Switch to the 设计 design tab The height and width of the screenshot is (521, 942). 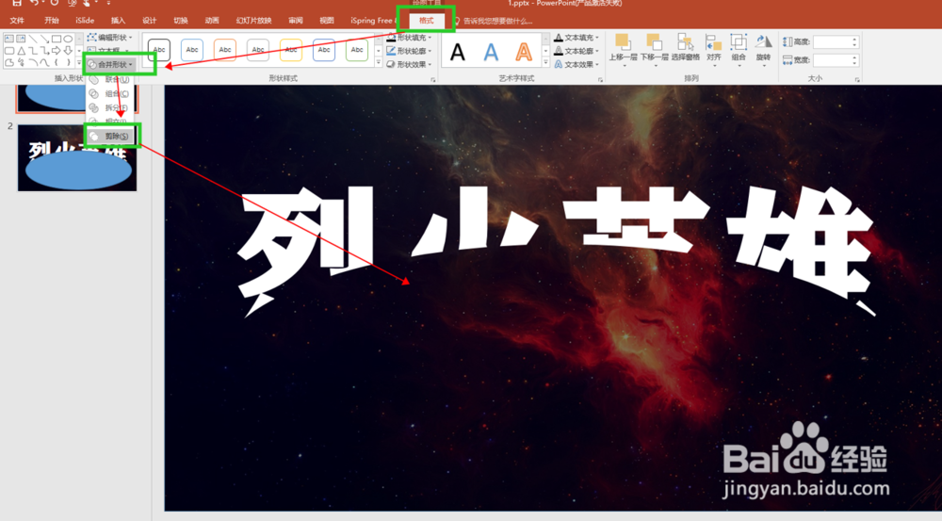(x=150, y=21)
